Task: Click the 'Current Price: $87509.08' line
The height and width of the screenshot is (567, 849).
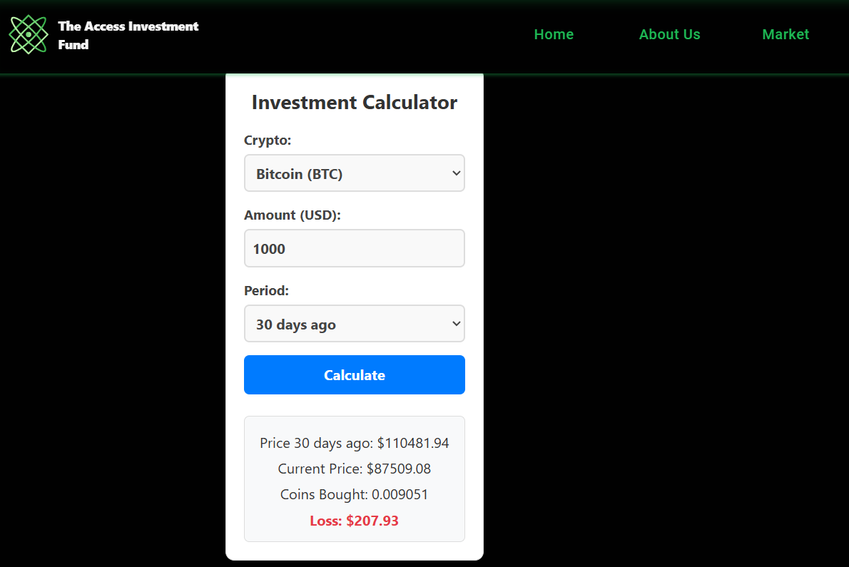Action: pyautogui.click(x=355, y=469)
